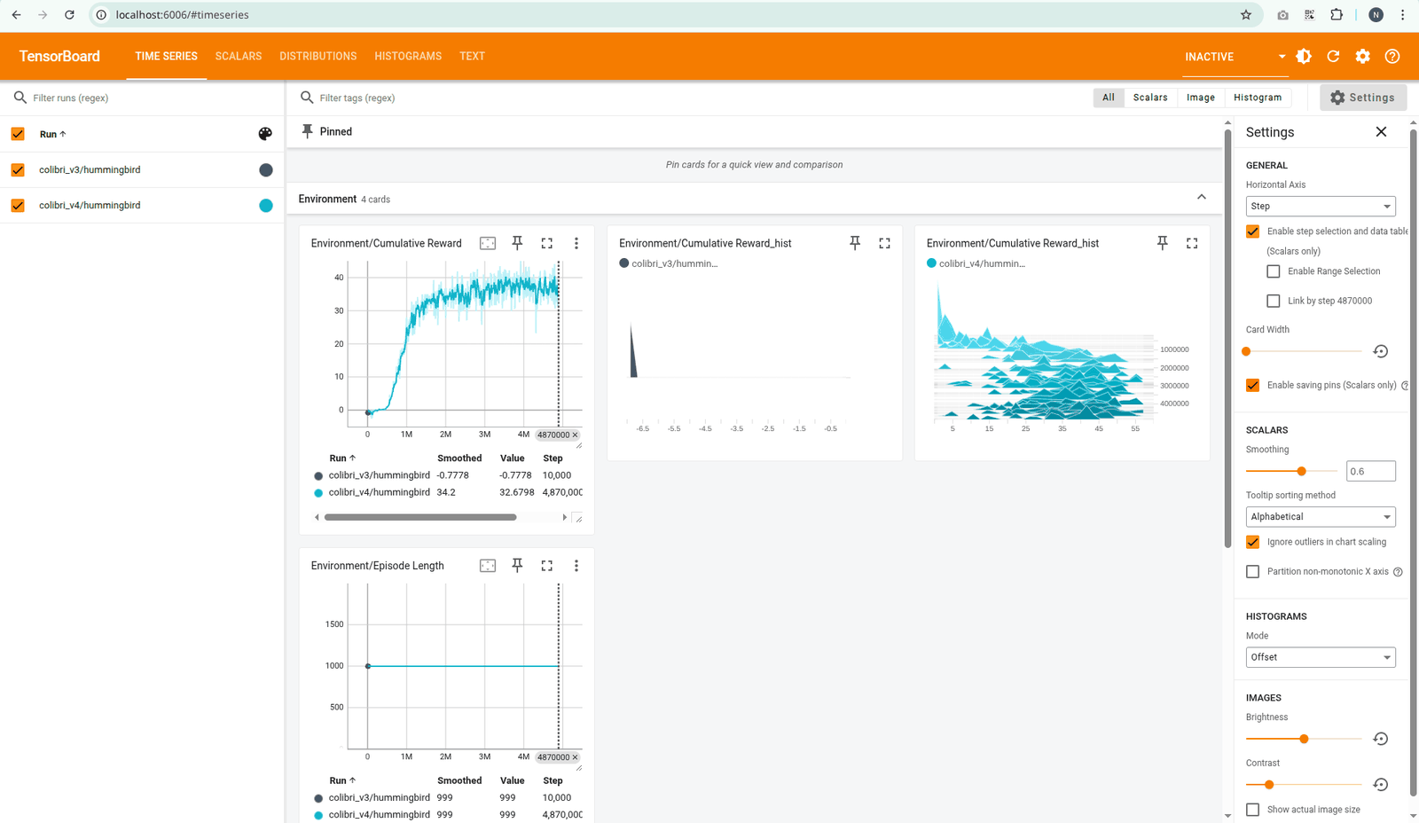Uncheck Ignore outliers in chart scaling
This screenshot has width=1419, height=823.
click(x=1252, y=542)
